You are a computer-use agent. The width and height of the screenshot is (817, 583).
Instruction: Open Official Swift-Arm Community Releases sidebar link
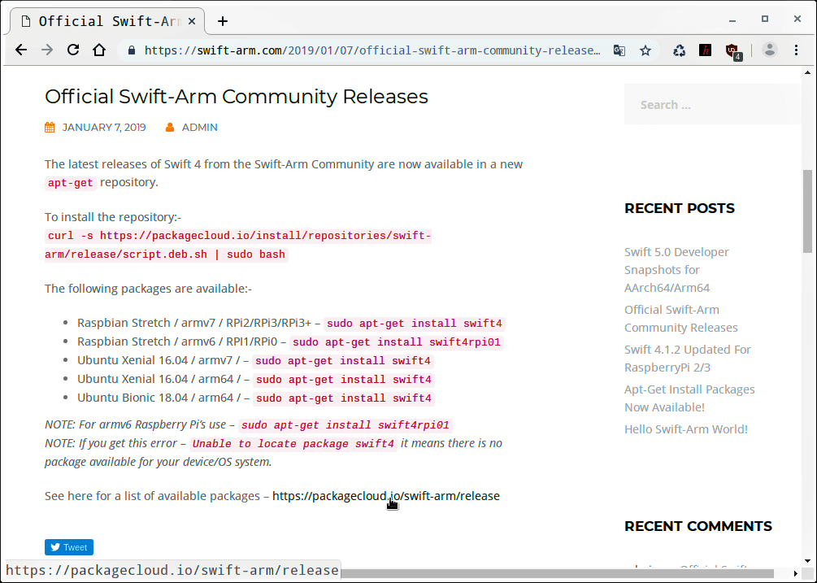click(680, 318)
